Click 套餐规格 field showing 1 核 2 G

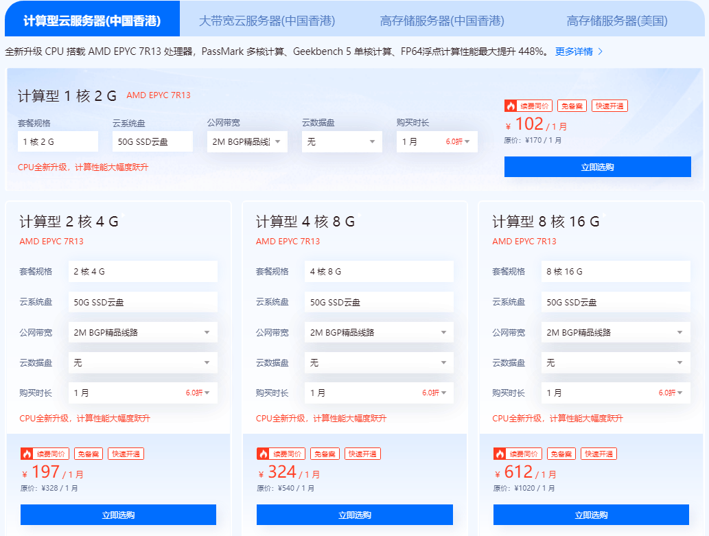[58, 141]
